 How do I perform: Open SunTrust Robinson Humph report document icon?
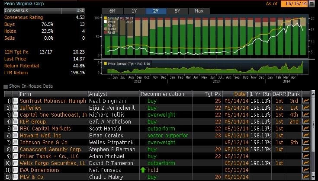[x=15, y=101]
